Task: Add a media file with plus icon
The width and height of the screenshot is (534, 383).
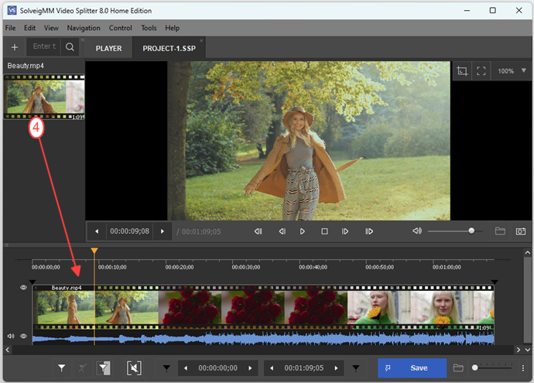Action: pos(14,47)
